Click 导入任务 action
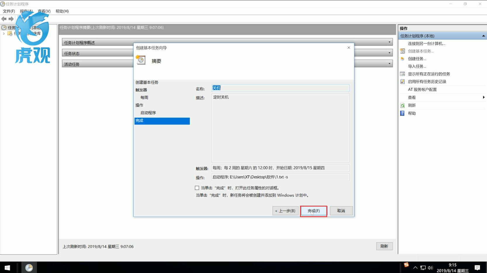Image resolution: width=487 pixels, height=273 pixels. point(417,66)
